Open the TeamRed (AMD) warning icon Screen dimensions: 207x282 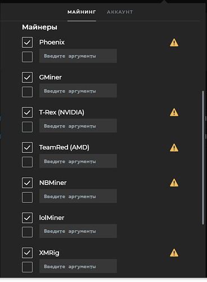click(x=174, y=148)
